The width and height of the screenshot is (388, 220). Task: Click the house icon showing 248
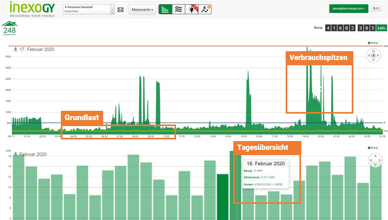click(9, 28)
